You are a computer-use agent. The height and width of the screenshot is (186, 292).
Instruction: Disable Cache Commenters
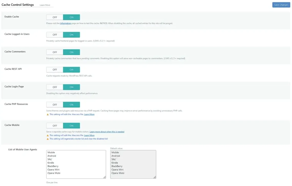(x=54, y=52)
